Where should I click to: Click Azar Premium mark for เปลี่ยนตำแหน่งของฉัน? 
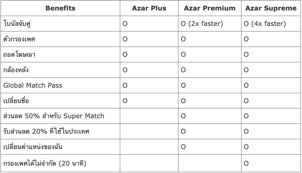pos(183,147)
